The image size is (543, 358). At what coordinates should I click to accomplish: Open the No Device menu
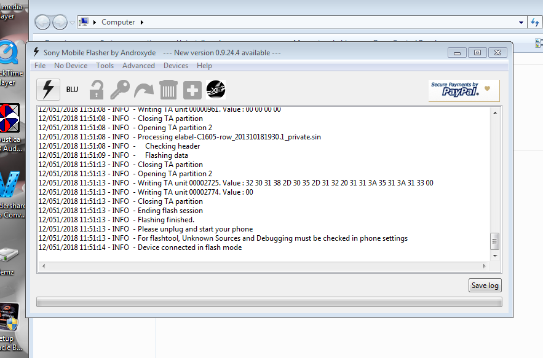click(71, 66)
